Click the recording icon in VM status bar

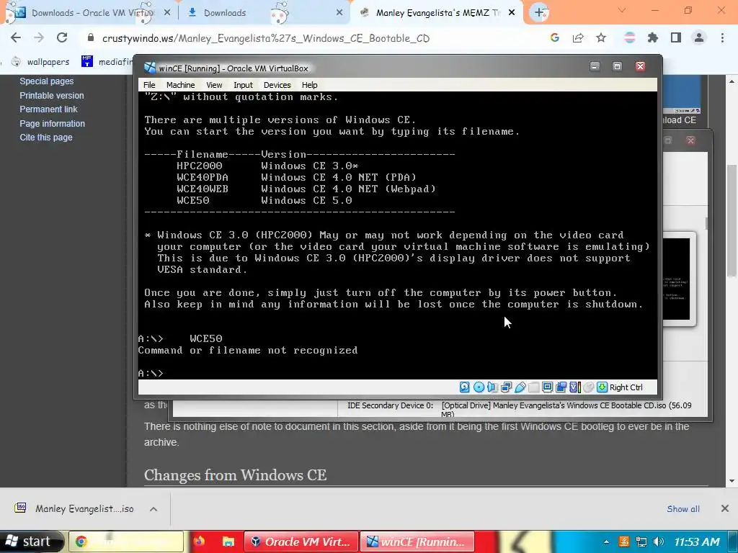point(561,387)
